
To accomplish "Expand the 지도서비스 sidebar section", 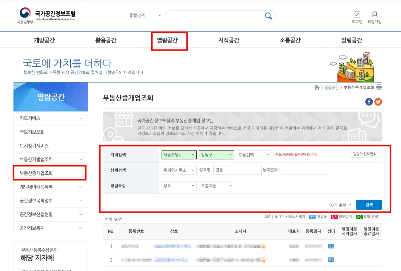I will coord(51,118).
